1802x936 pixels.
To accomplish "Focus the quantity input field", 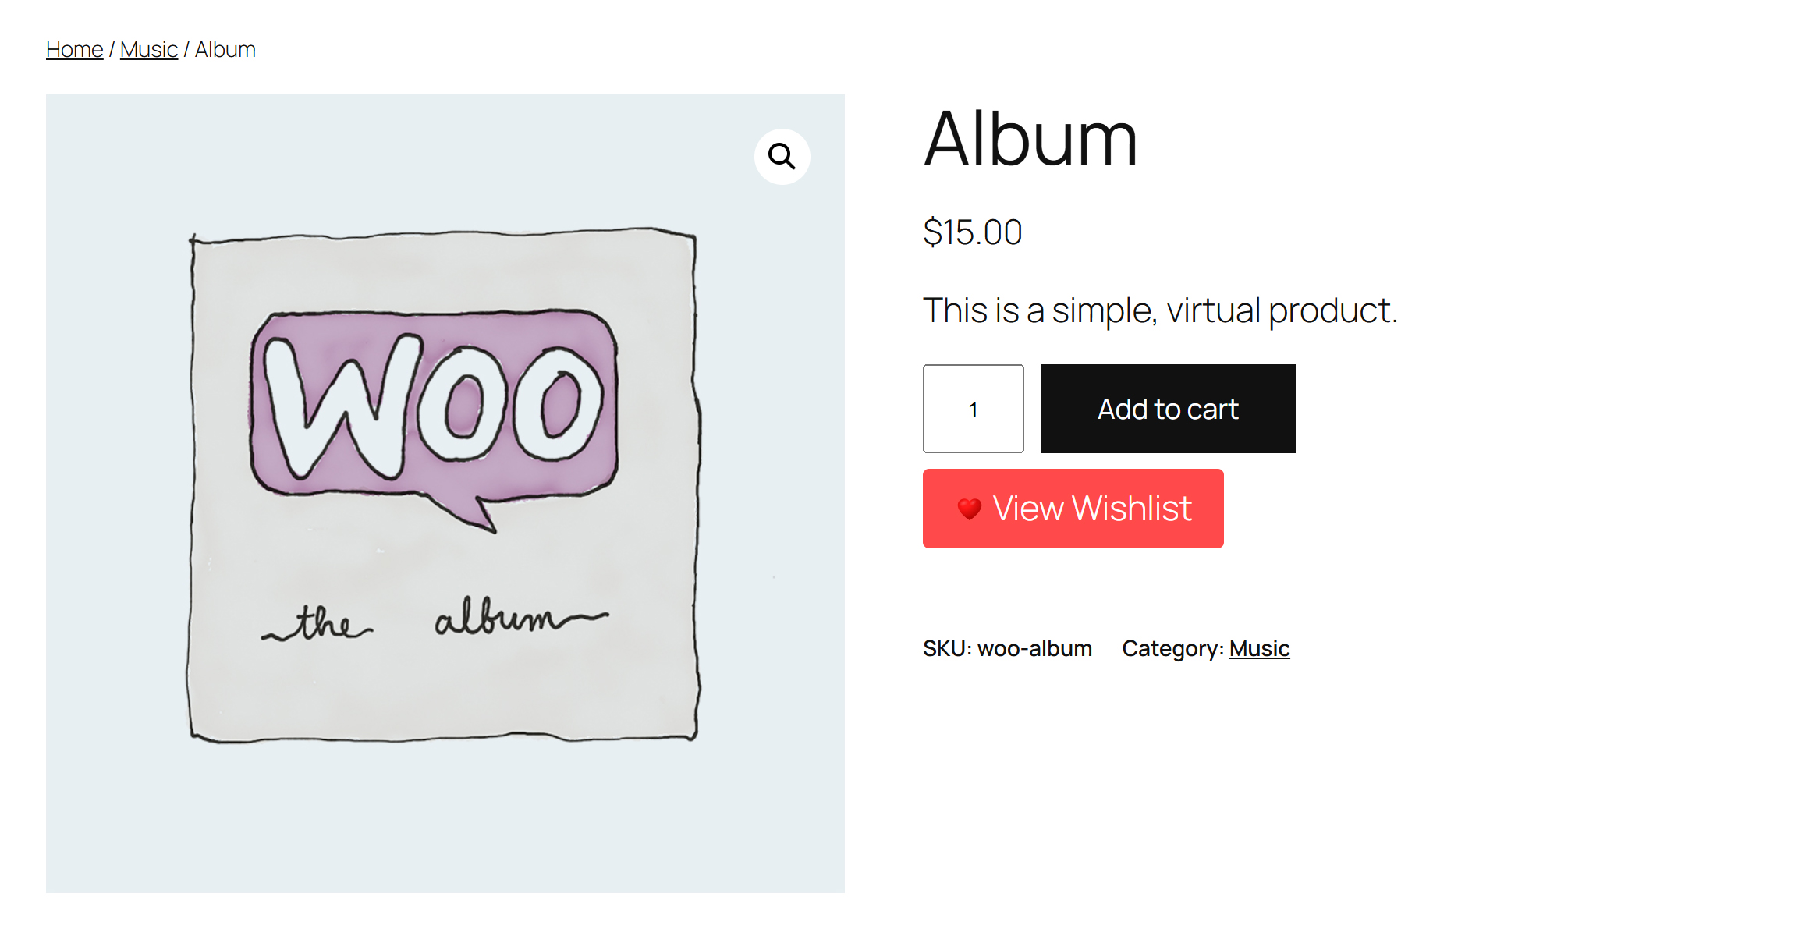I will 973,409.
